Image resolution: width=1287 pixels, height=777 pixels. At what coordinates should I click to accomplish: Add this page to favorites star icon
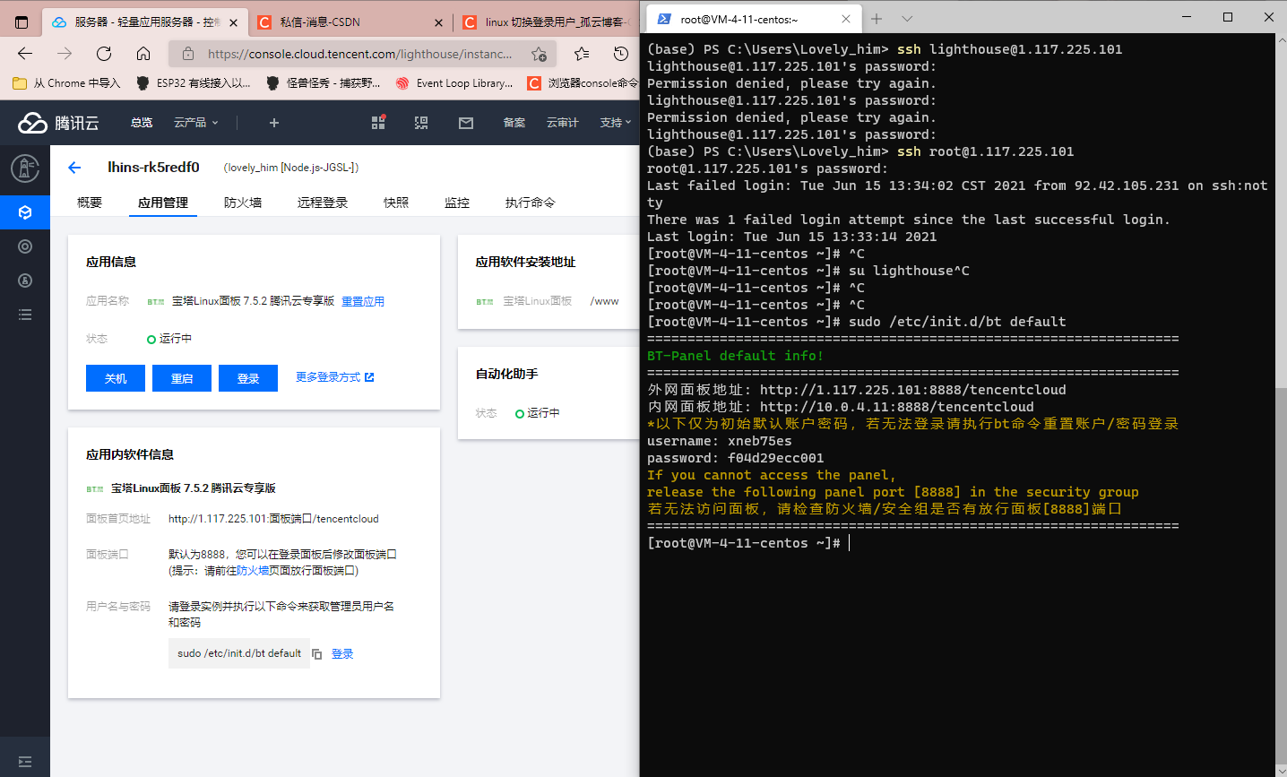pyautogui.click(x=539, y=54)
